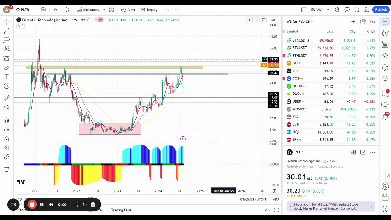This screenshot has width=391, height=220.
Task: Enter fullscreen mode
Action: coord(357,10)
